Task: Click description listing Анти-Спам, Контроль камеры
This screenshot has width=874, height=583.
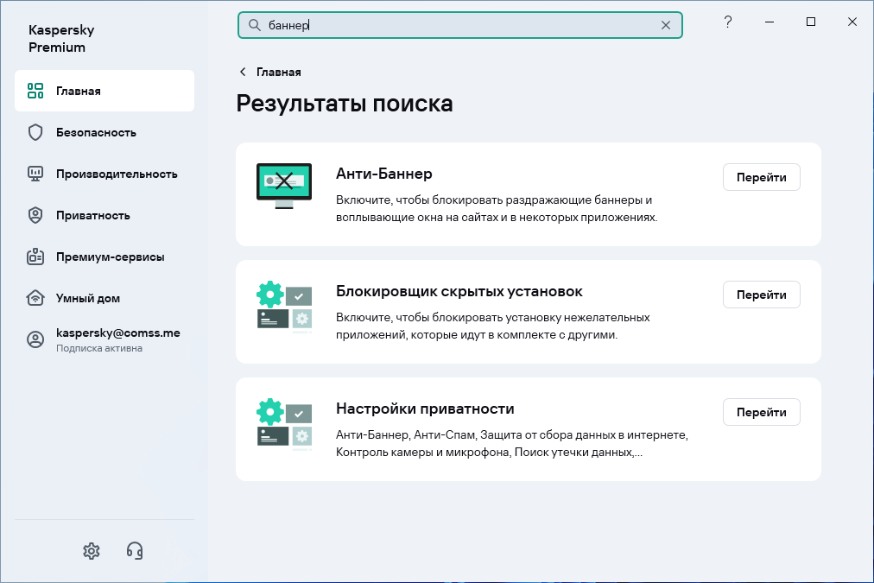Action: click(x=511, y=444)
